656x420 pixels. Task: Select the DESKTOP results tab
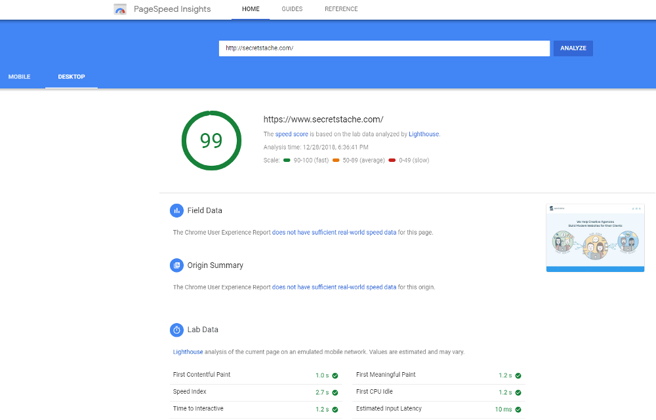coord(72,77)
